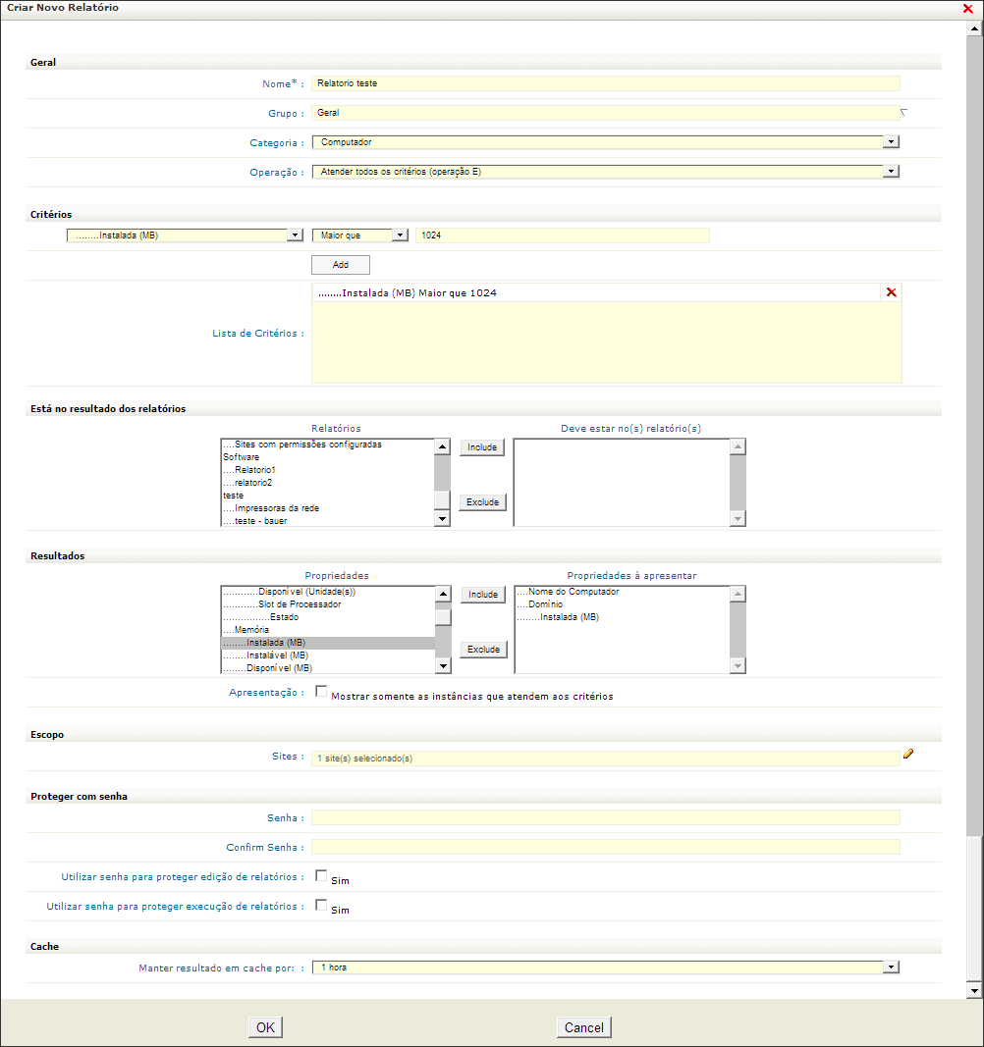Click scroll-down arrow of Deve estar no(s) relatório(s) list
Screen dimensions: 984x1047
[x=738, y=518]
